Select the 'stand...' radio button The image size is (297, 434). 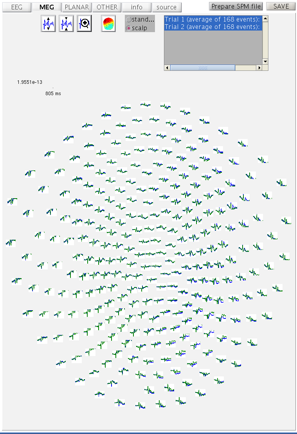[x=129, y=20]
